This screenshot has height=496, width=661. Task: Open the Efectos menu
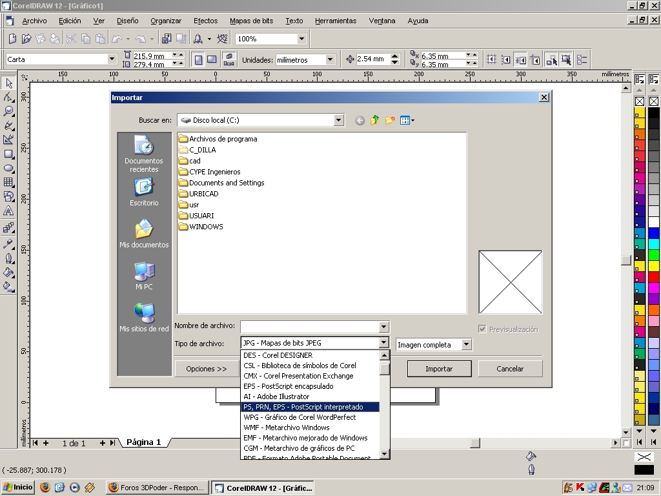click(x=206, y=21)
